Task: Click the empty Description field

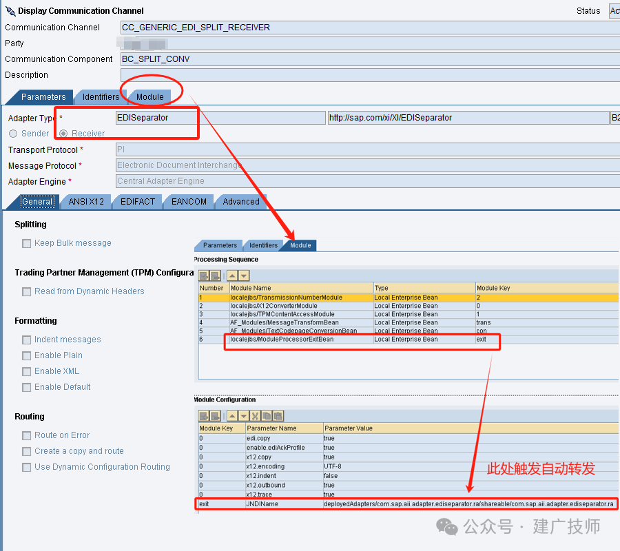Action: tap(370, 75)
